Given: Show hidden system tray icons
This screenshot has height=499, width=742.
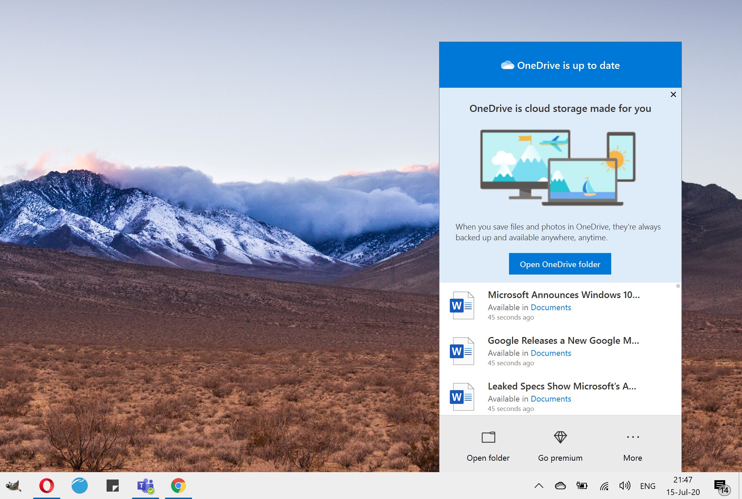Looking at the screenshot, I should click(x=539, y=486).
